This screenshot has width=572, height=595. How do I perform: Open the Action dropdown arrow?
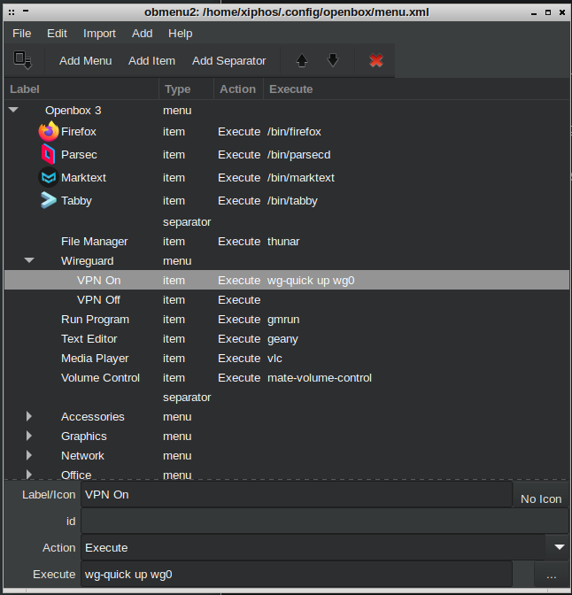pos(559,547)
